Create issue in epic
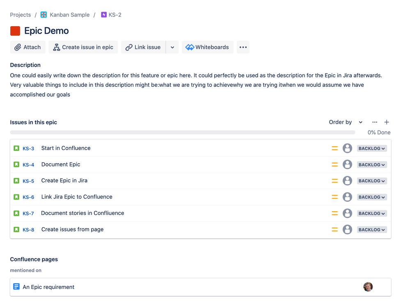Image resolution: width=410 pixels, height=307 pixels. [83, 47]
